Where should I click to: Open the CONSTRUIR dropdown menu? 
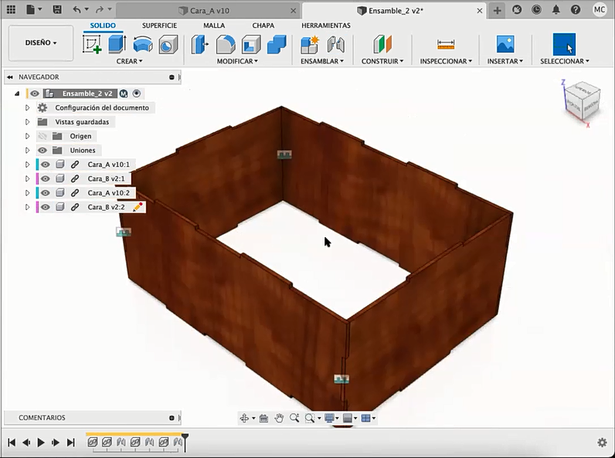coord(382,61)
